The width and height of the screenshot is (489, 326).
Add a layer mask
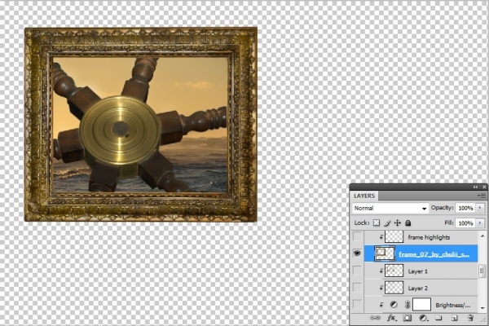[407, 318]
